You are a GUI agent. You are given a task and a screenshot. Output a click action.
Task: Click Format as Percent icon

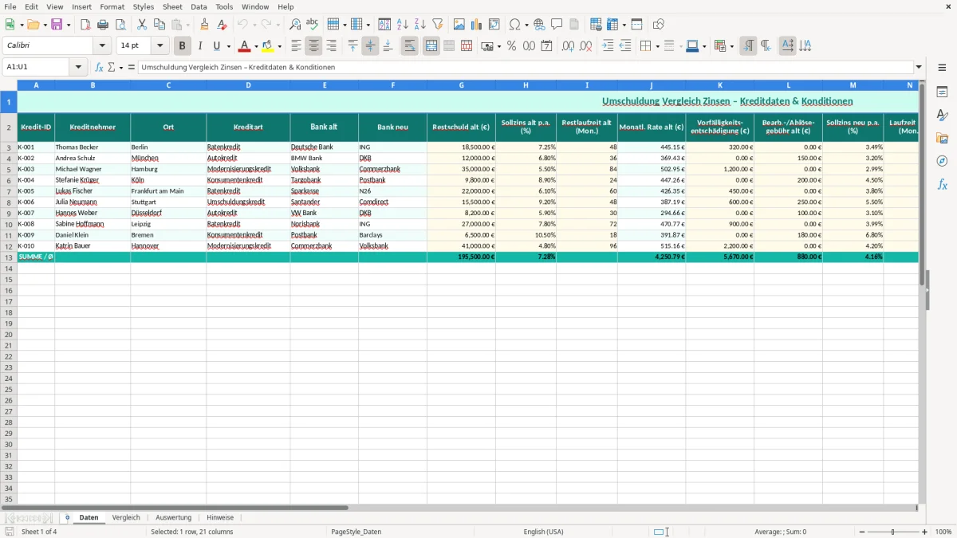pyautogui.click(x=512, y=46)
